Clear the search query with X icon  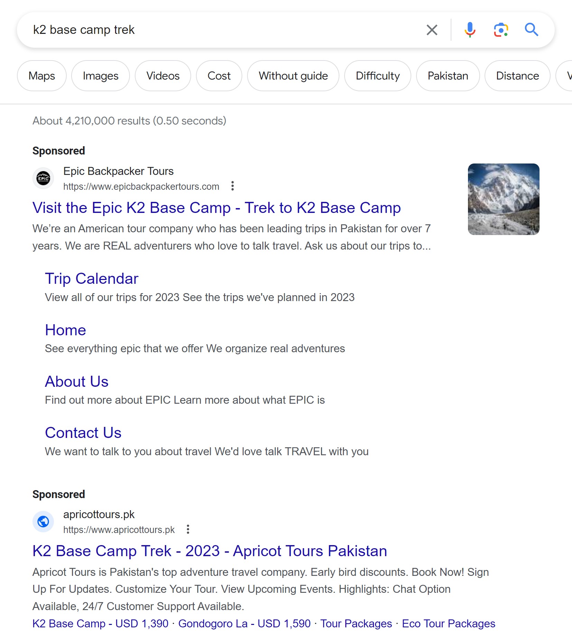432,30
